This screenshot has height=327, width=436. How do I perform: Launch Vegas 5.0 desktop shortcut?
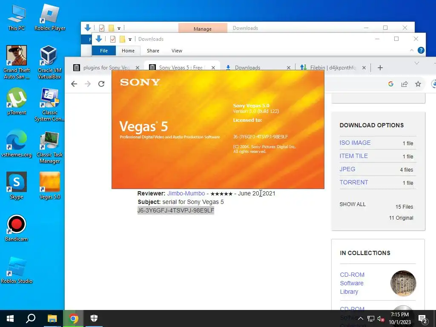(50, 186)
